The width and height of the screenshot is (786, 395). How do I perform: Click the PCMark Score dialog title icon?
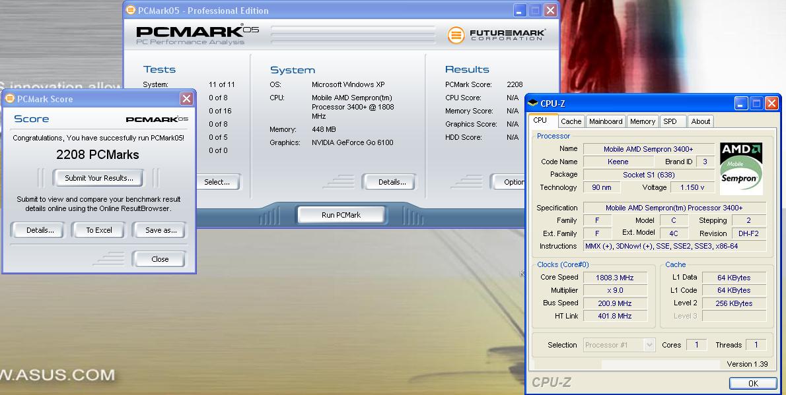(x=9, y=99)
